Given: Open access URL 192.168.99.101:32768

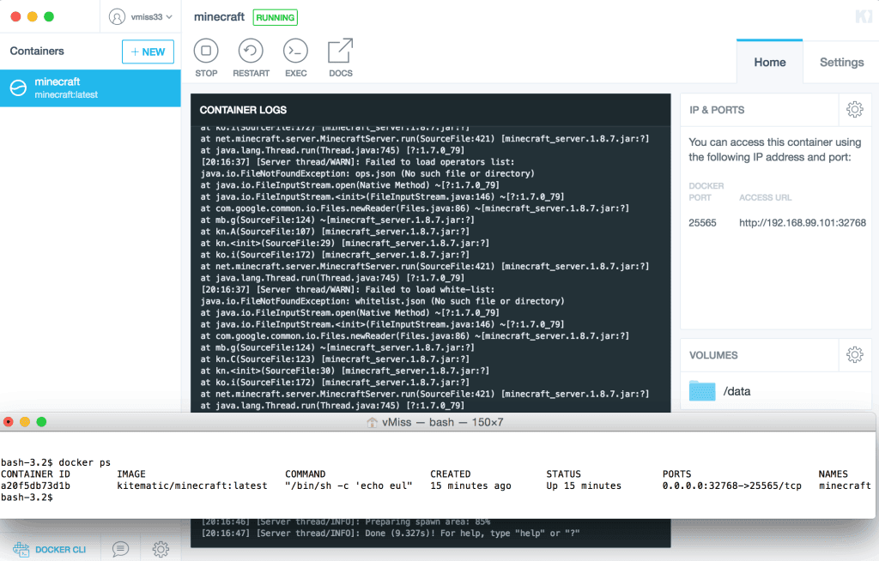Looking at the screenshot, I should (803, 222).
